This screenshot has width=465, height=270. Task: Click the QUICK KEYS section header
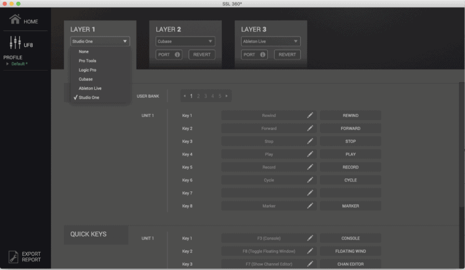96,235
